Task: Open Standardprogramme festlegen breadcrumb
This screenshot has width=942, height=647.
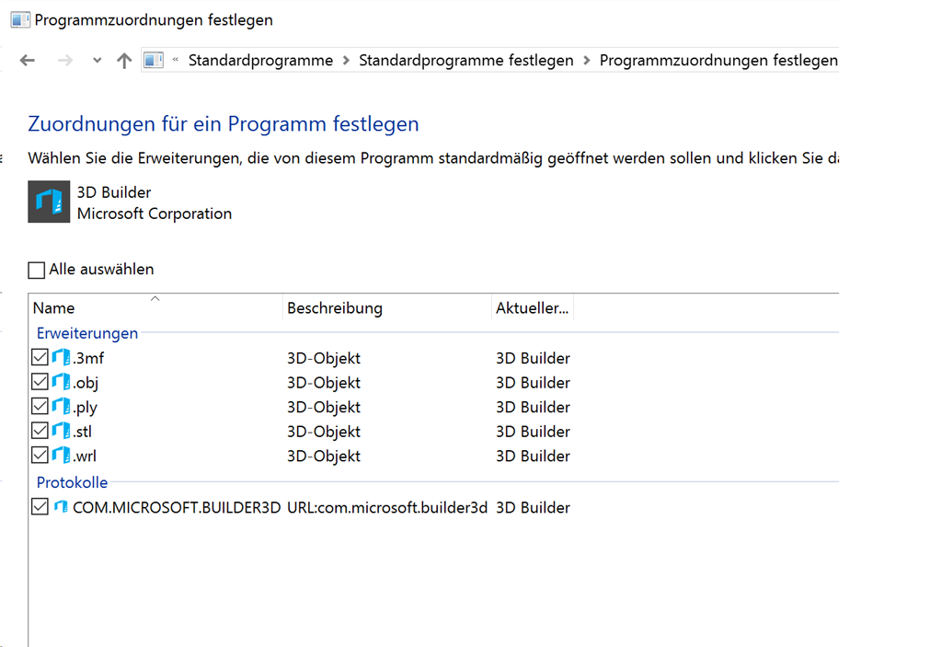Action: coord(465,60)
